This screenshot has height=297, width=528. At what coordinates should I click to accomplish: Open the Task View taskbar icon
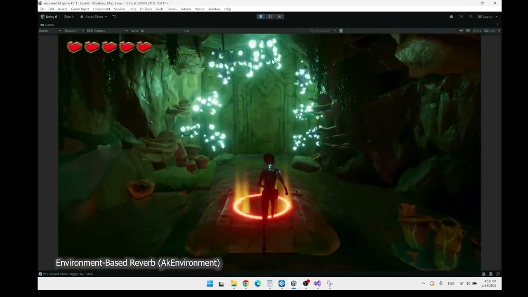(x=222, y=283)
